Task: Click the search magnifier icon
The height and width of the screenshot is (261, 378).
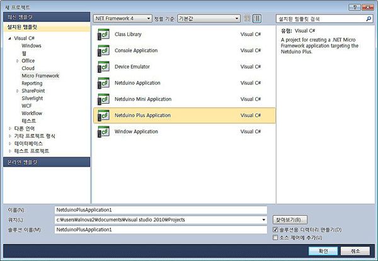Action: 369,18
